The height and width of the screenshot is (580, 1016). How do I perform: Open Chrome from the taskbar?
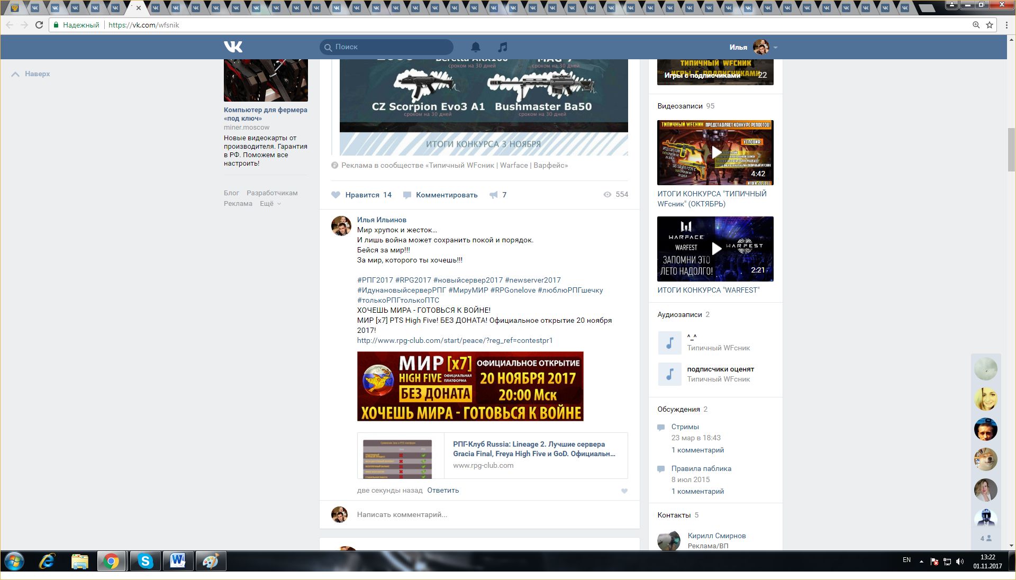click(x=111, y=561)
